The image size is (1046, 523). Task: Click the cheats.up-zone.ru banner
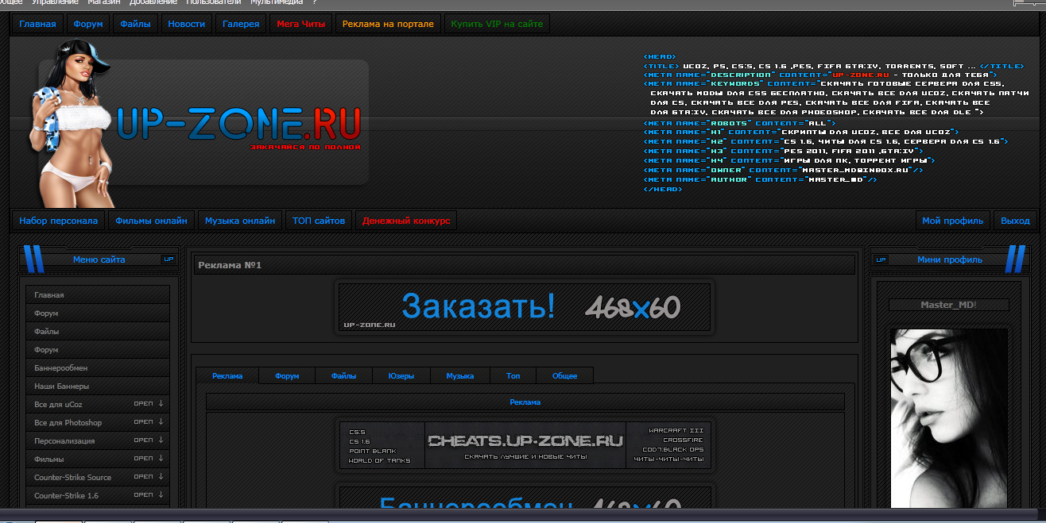pos(525,445)
